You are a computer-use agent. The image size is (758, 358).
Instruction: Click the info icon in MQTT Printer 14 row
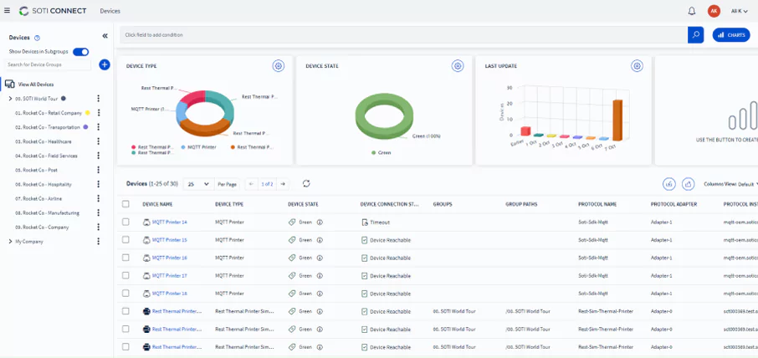320,222
